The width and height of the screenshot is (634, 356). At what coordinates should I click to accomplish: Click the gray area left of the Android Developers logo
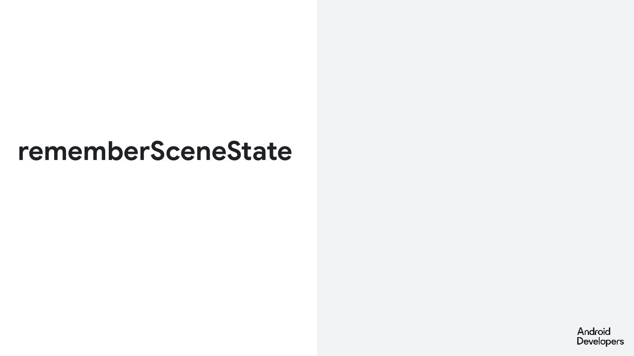tap(528, 337)
